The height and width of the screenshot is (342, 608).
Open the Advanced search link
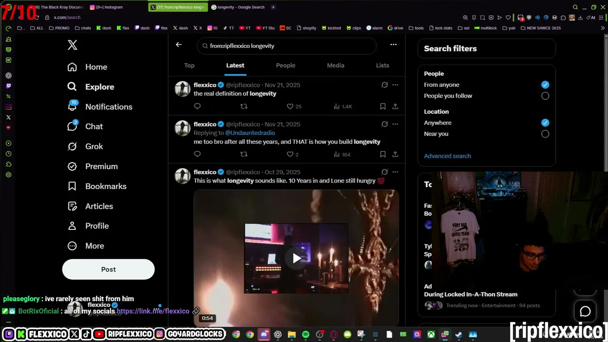447,156
